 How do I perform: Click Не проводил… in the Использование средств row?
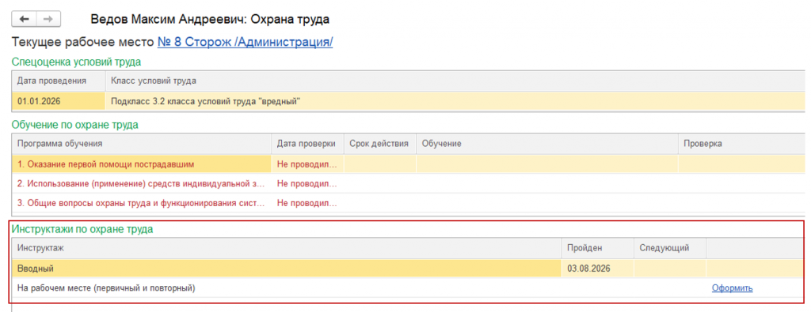[x=308, y=183]
